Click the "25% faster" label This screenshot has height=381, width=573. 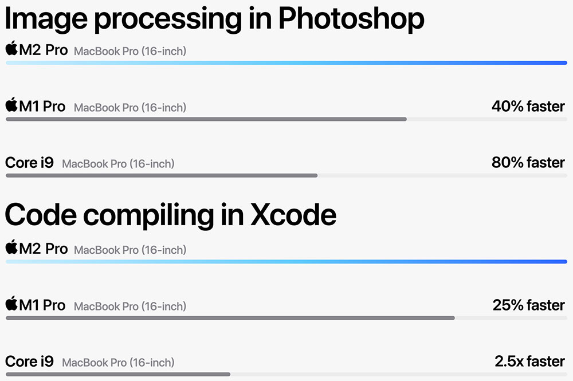pyautogui.click(x=528, y=305)
